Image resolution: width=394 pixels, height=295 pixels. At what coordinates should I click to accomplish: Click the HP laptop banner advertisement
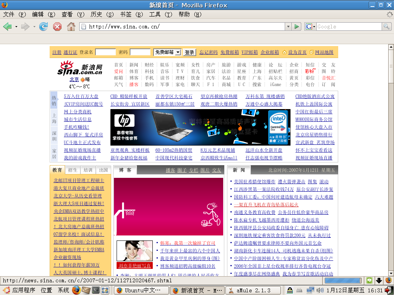click(x=200, y=127)
